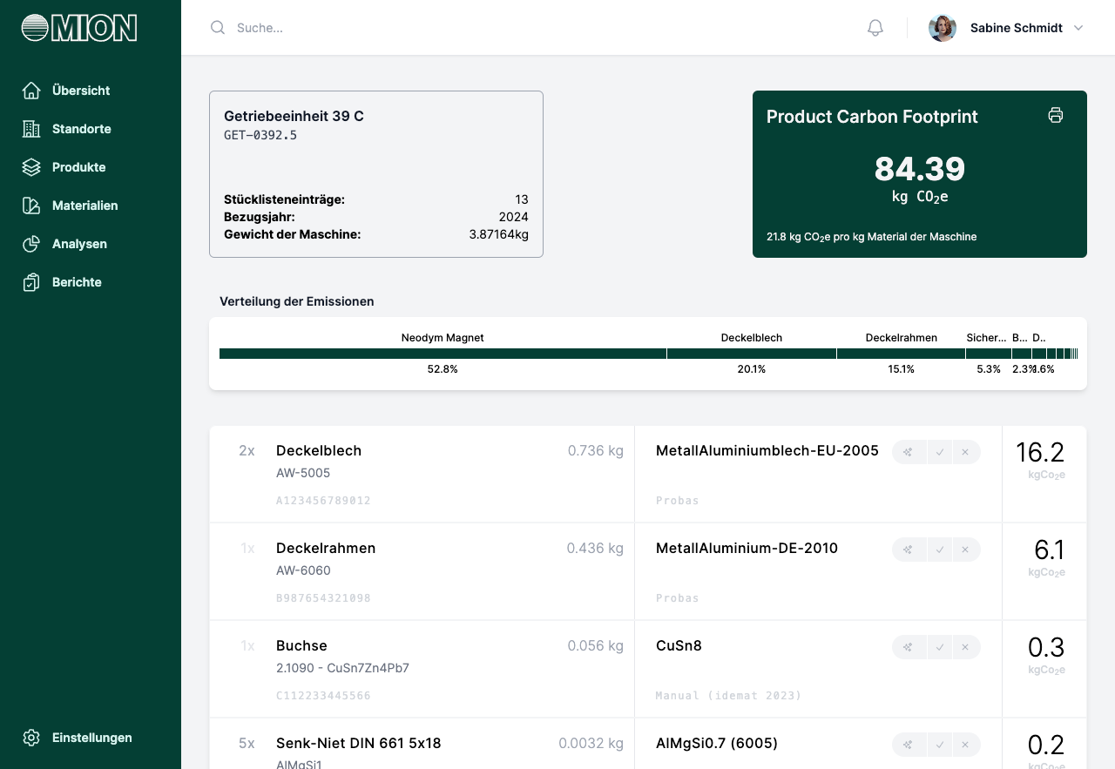Click the Senk-Niet DIN 661 5x18 part name

click(x=359, y=743)
